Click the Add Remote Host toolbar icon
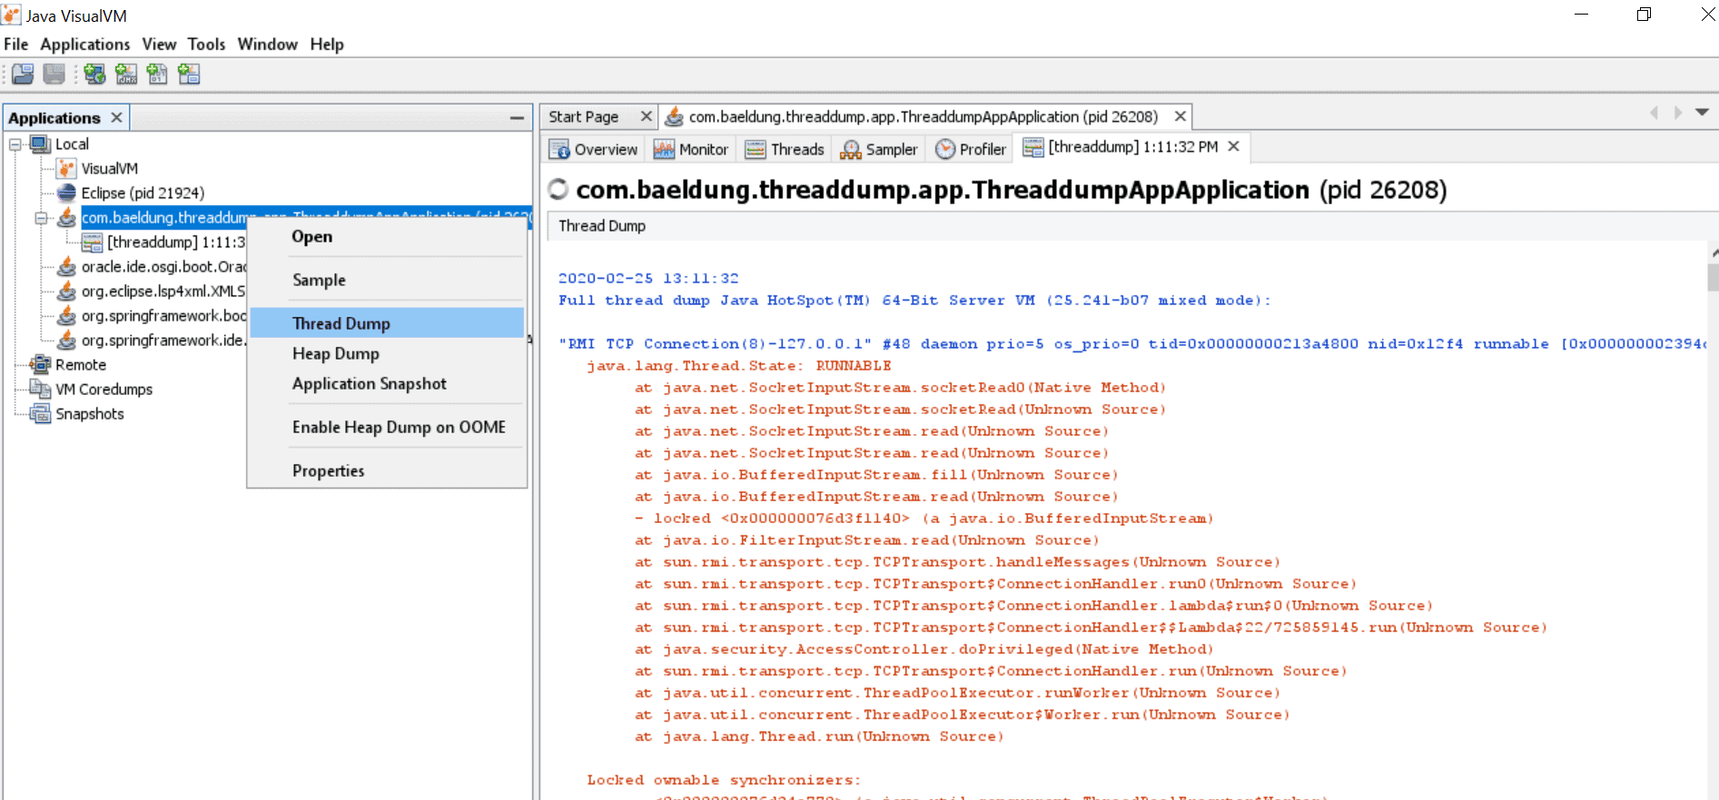Image resolution: width=1719 pixels, height=800 pixels. [94, 74]
